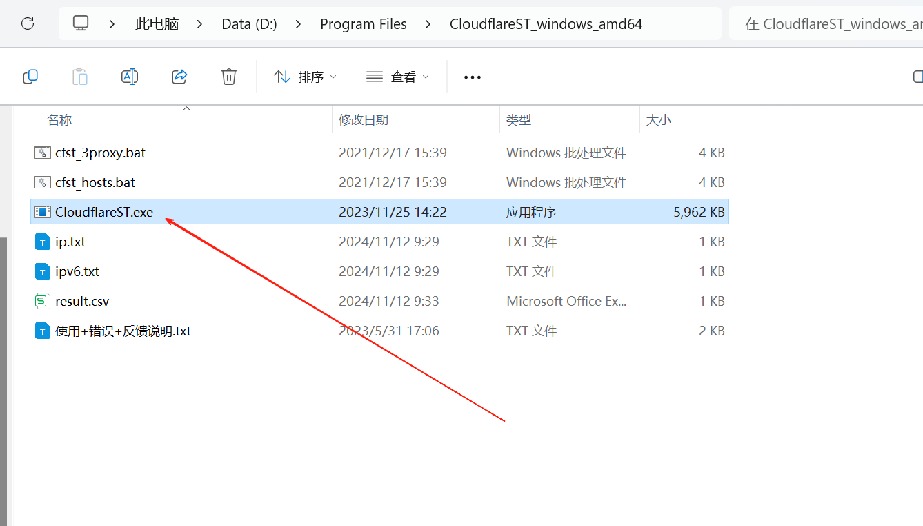Click the Rename icon in toolbar
923x526 pixels.
click(130, 77)
